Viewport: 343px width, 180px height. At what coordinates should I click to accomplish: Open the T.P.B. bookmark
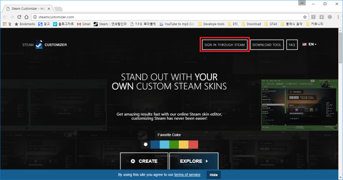[x=143, y=24]
